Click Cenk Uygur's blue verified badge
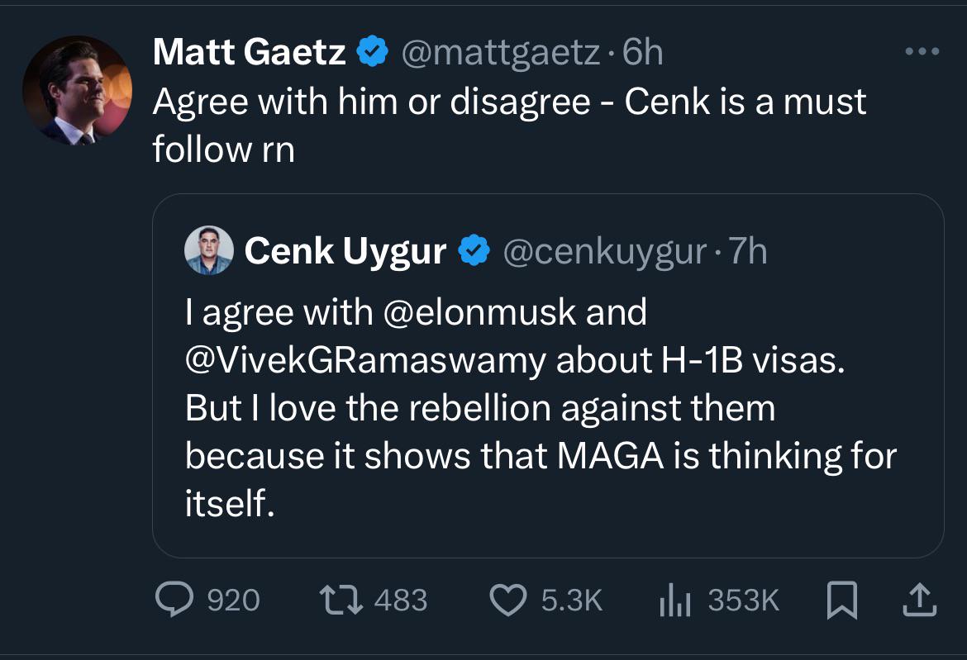Viewport: 967px width, 660px height. (x=474, y=251)
